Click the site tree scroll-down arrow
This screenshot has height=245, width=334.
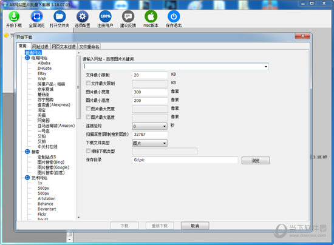click(78, 217)
